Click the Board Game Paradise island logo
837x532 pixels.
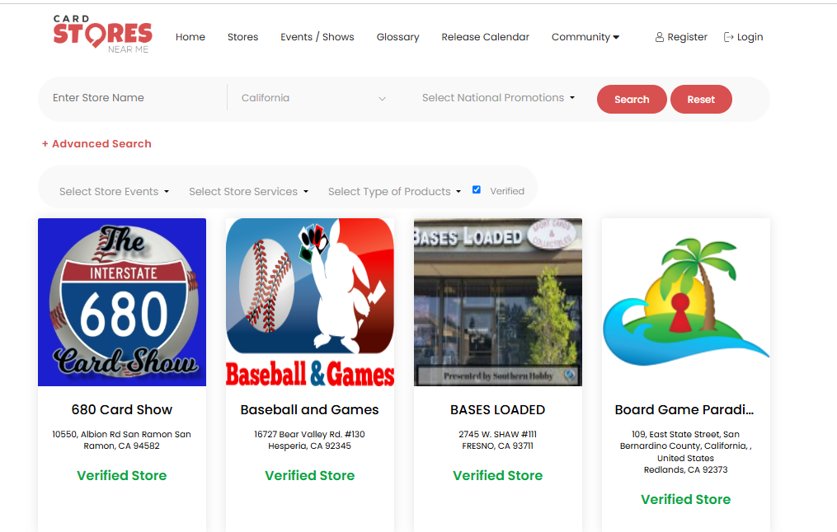[685, 301]
